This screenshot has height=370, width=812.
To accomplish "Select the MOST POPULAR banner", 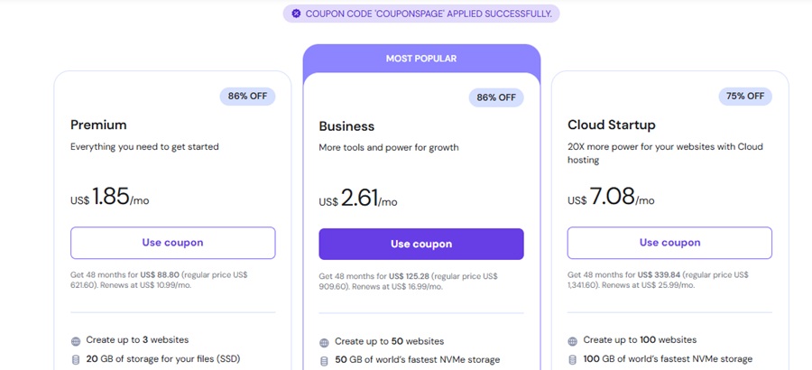I will click(x=421, y=59).
